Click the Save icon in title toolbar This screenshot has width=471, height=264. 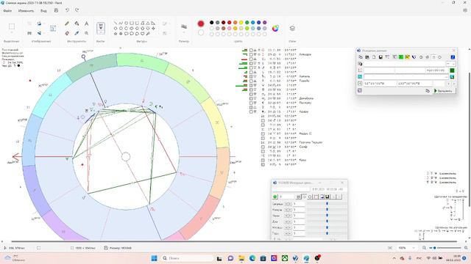[x=56, y=10]
